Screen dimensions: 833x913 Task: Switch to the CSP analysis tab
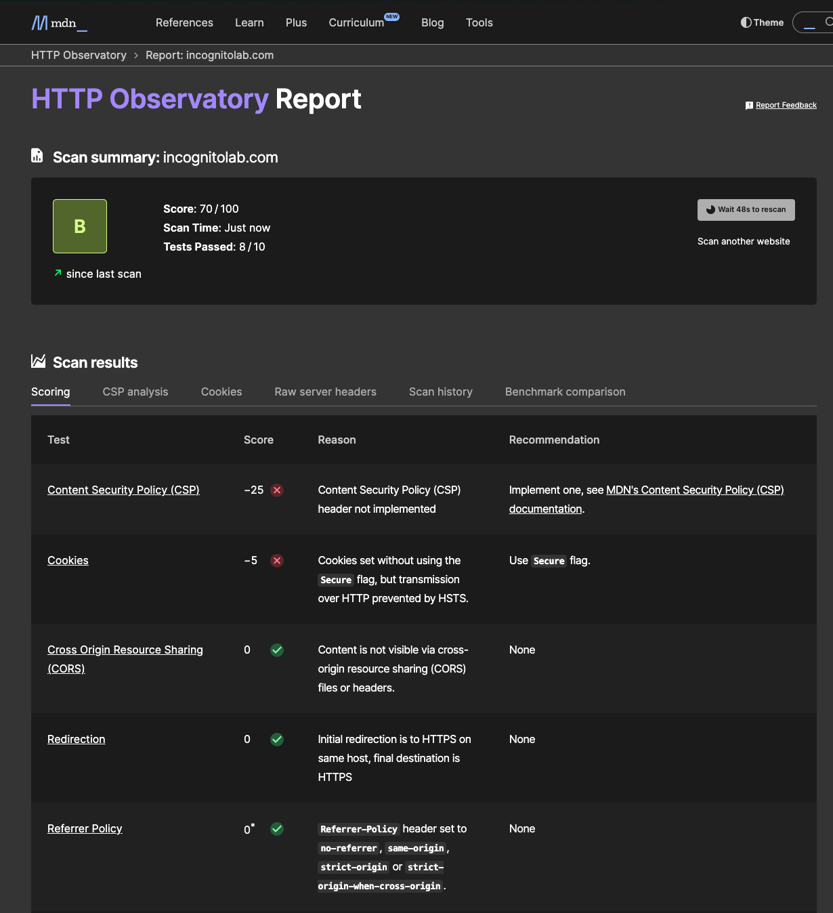tap(135, 391)
